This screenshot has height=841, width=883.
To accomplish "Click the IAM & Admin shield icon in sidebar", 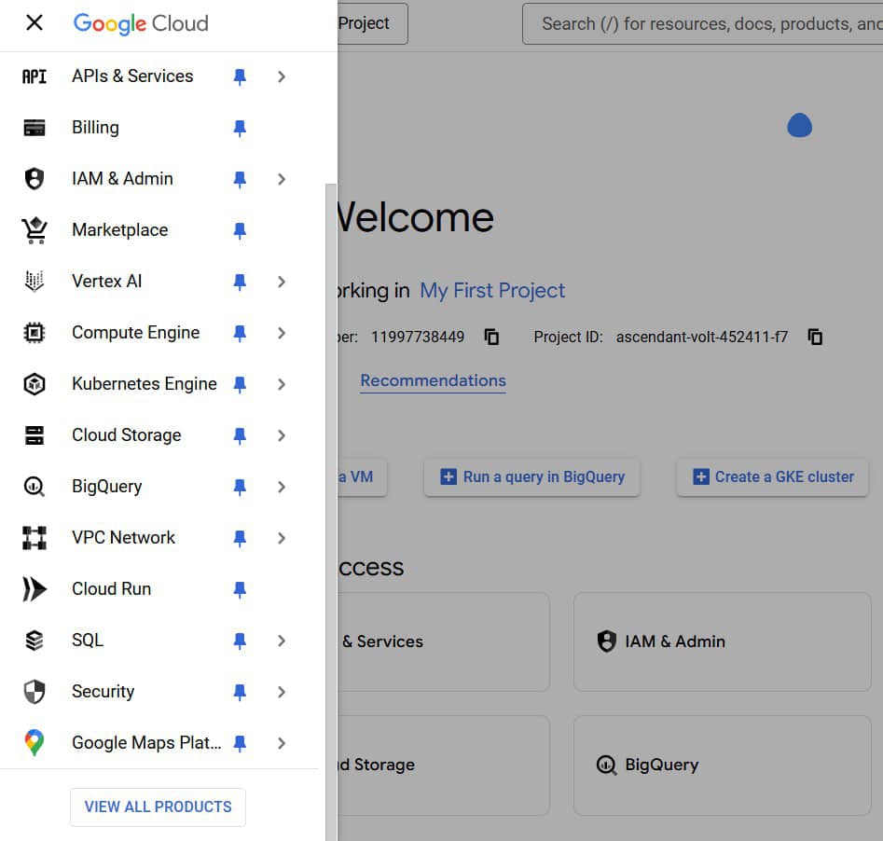I will pos(34,179).
